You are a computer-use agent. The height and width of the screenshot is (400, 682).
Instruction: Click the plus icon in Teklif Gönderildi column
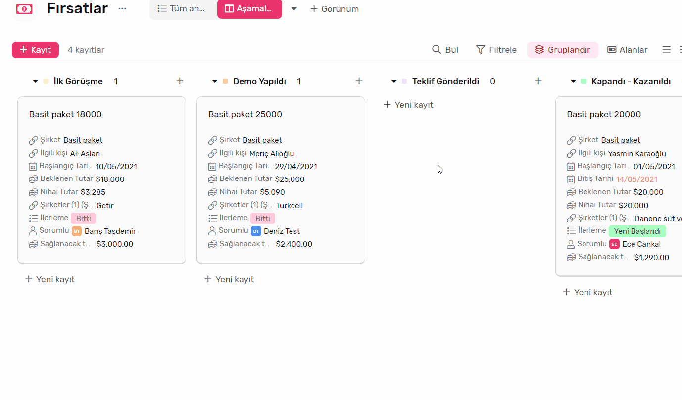click(538, 81)
